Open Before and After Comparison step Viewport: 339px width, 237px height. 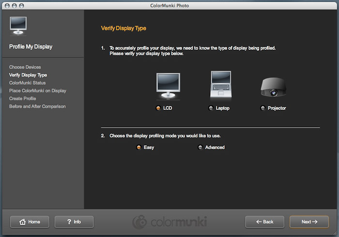pyautogui.click(x=37, y=106)
